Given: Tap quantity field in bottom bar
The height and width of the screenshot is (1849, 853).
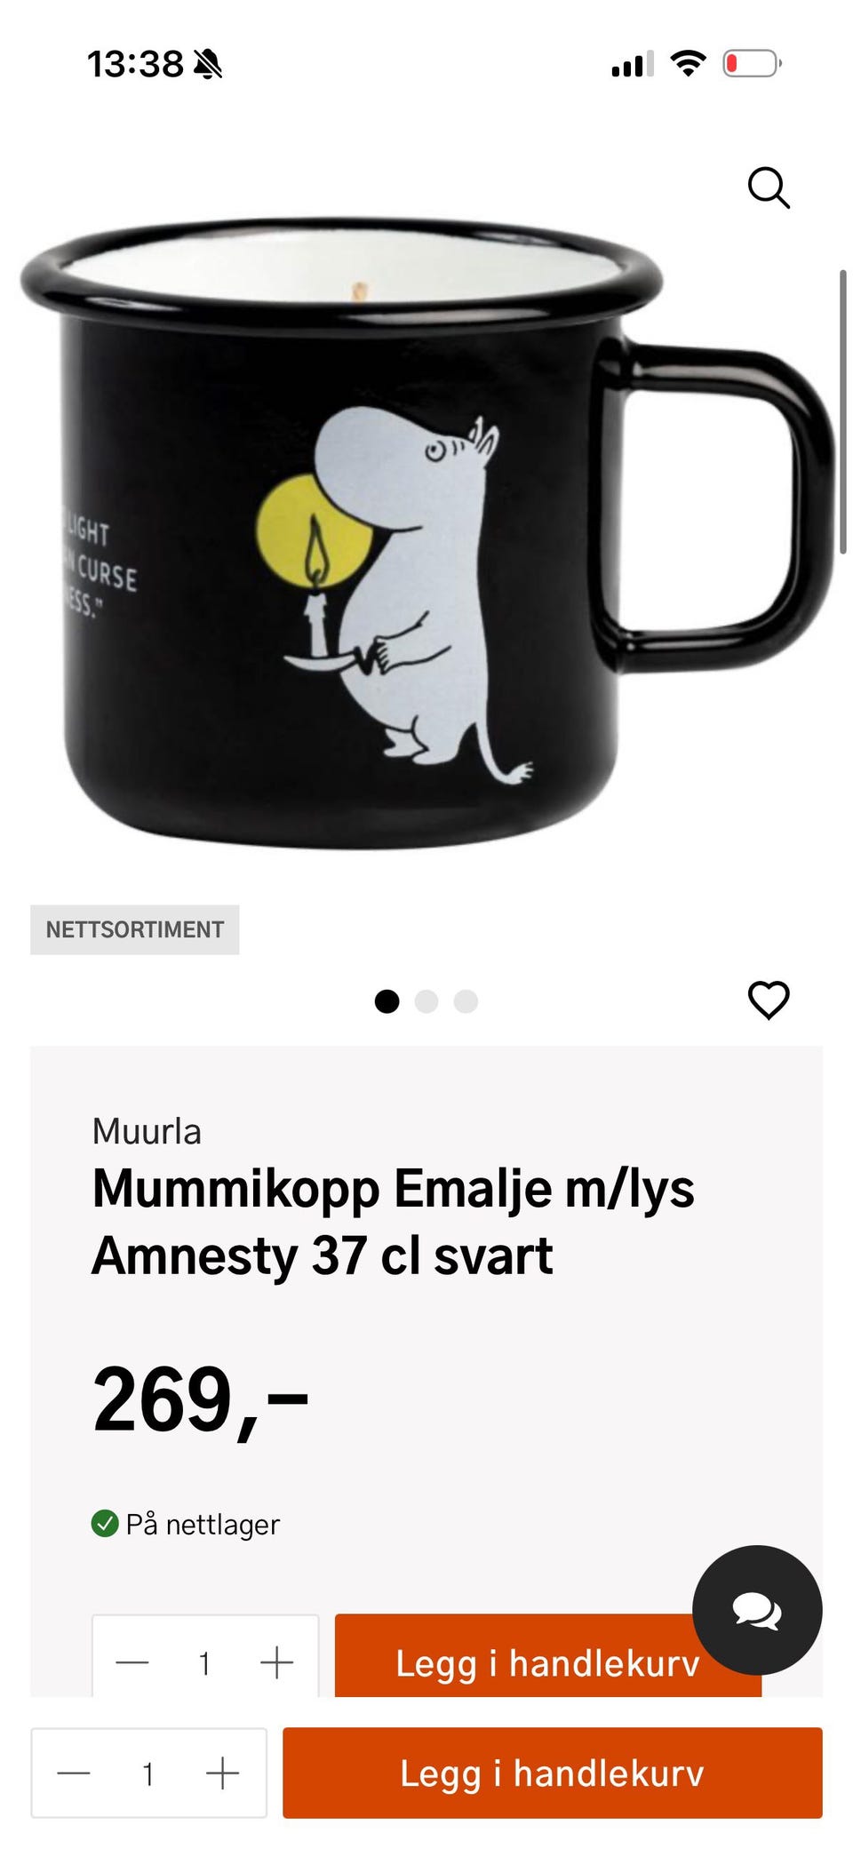Looking at the screenshot, I should pos(148,1773).
